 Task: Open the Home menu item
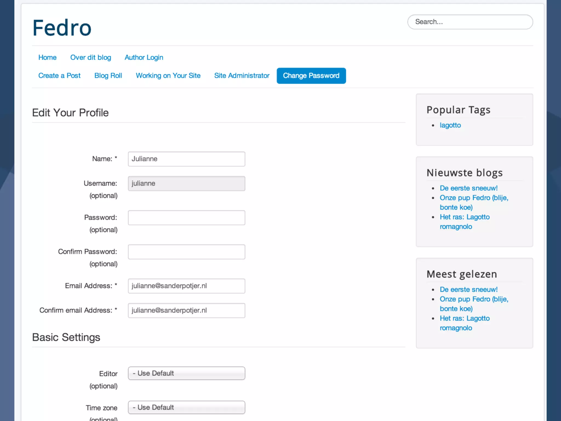point(47,58)
